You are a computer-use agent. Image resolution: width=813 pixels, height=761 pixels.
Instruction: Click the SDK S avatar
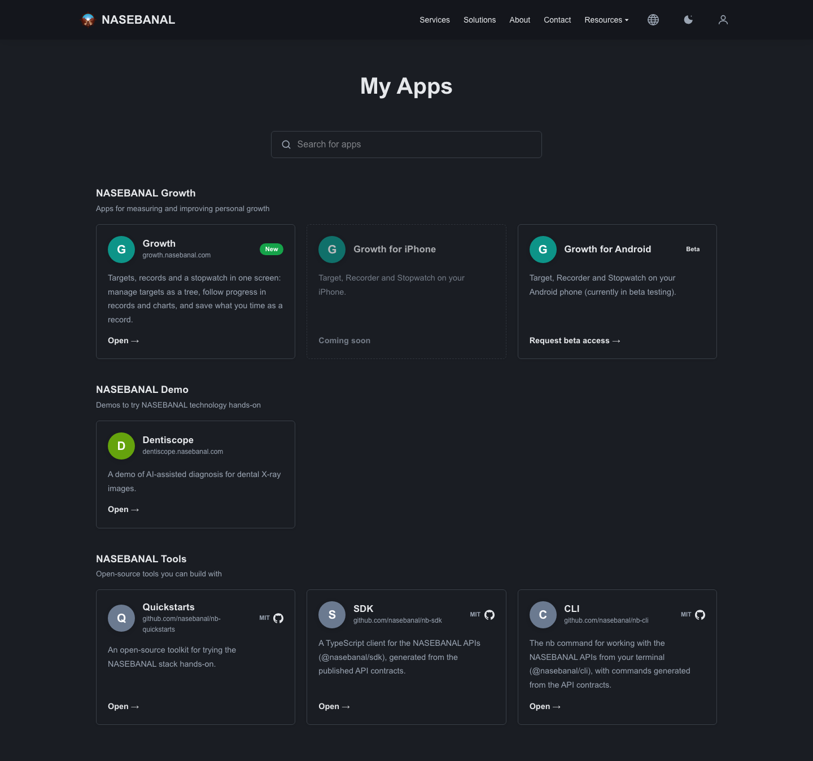tap(332, 615)
